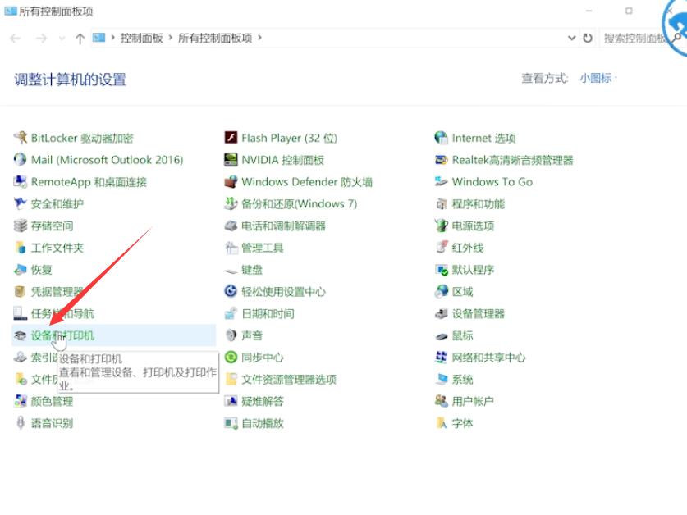Expand chevron after 所有控制面板项 in breadcrumb

260,38
